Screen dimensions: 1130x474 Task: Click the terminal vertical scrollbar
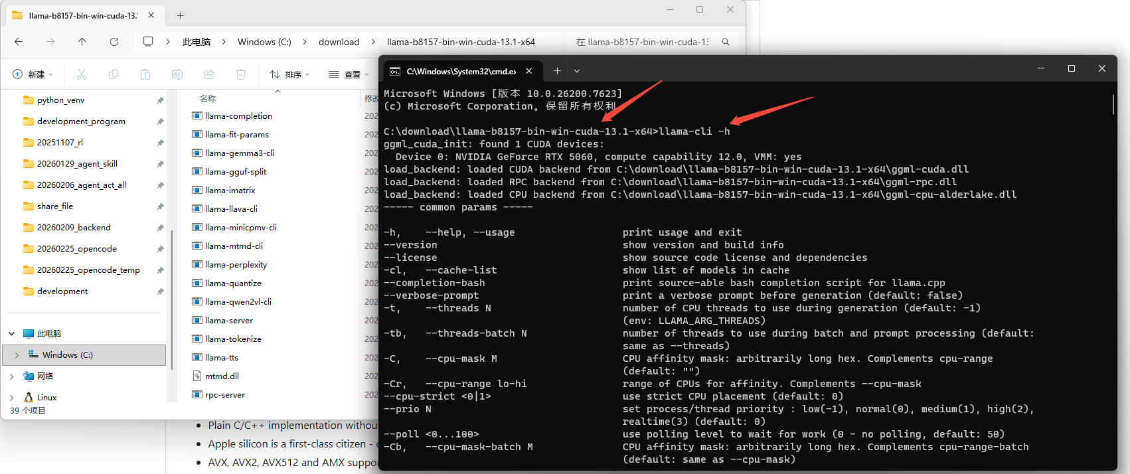pos(1113,104)
